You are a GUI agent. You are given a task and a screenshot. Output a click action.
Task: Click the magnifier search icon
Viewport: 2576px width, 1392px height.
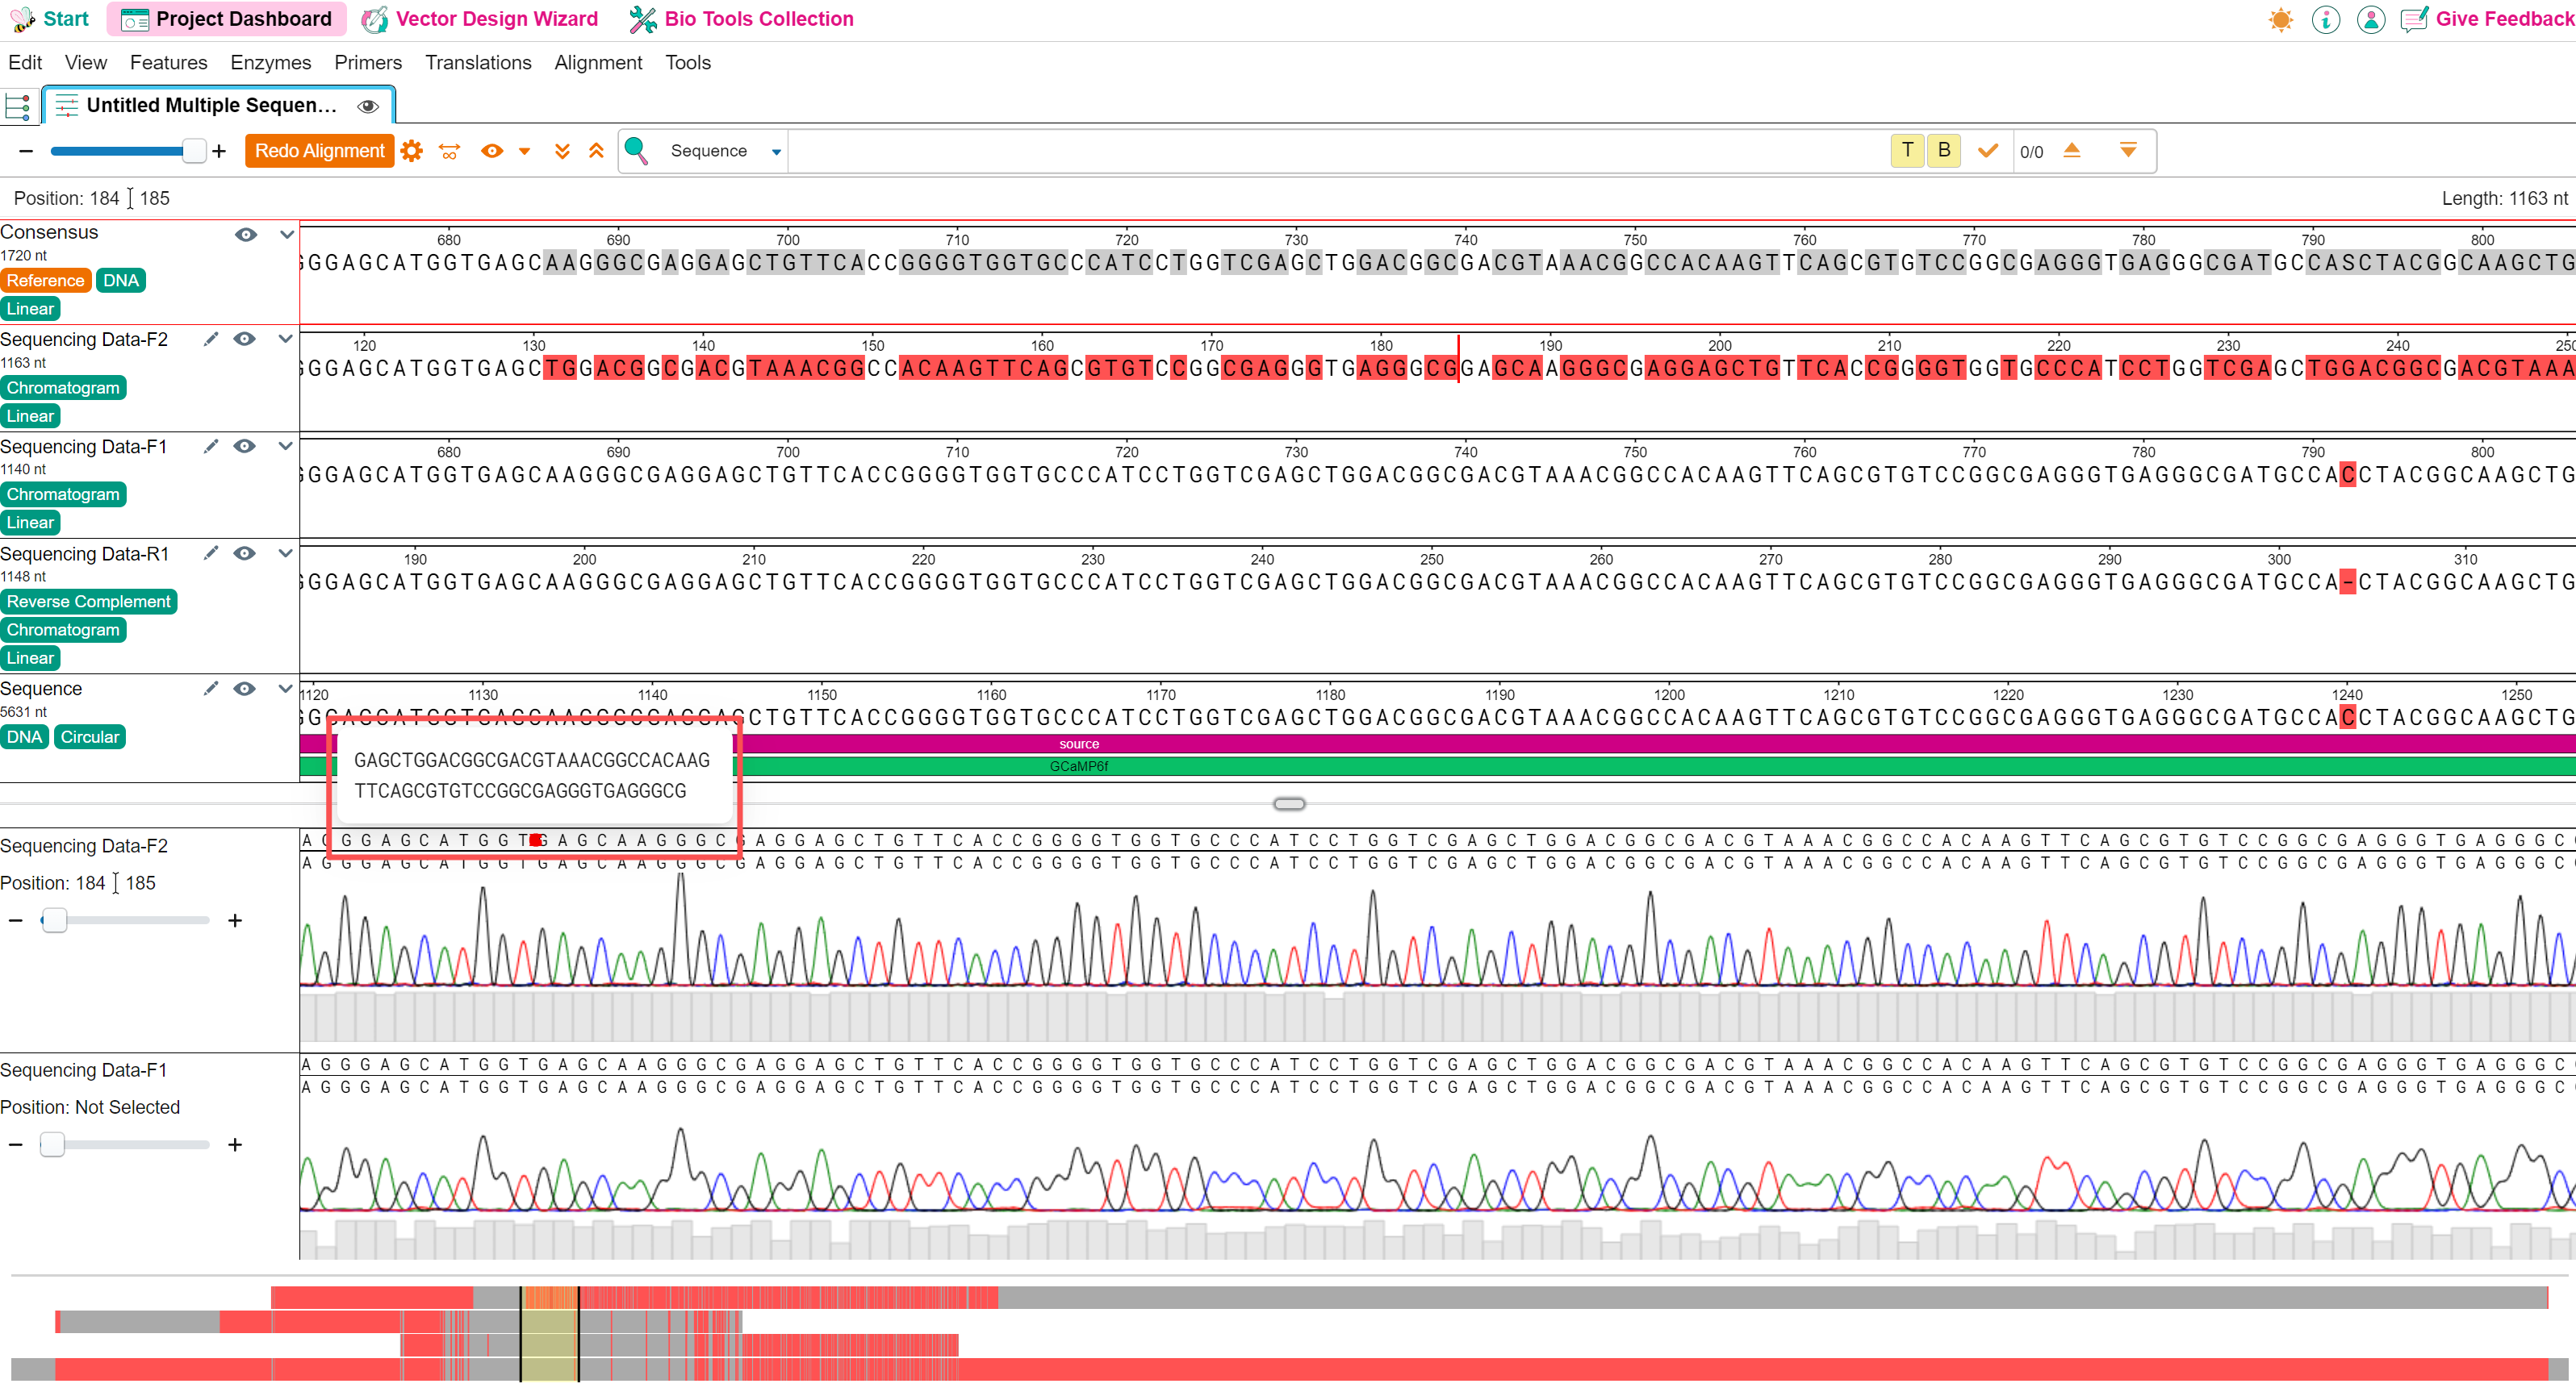pos(636,151)
